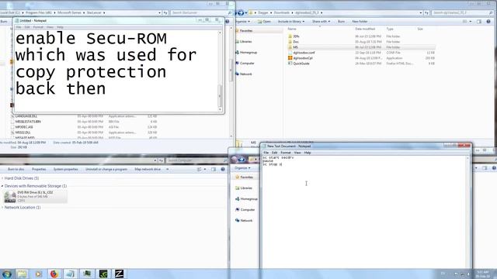The height and width of the screenshot is (279, 497).
Task: Open File menu in New Text Document Notepad
Action: [x=266, y=153]
